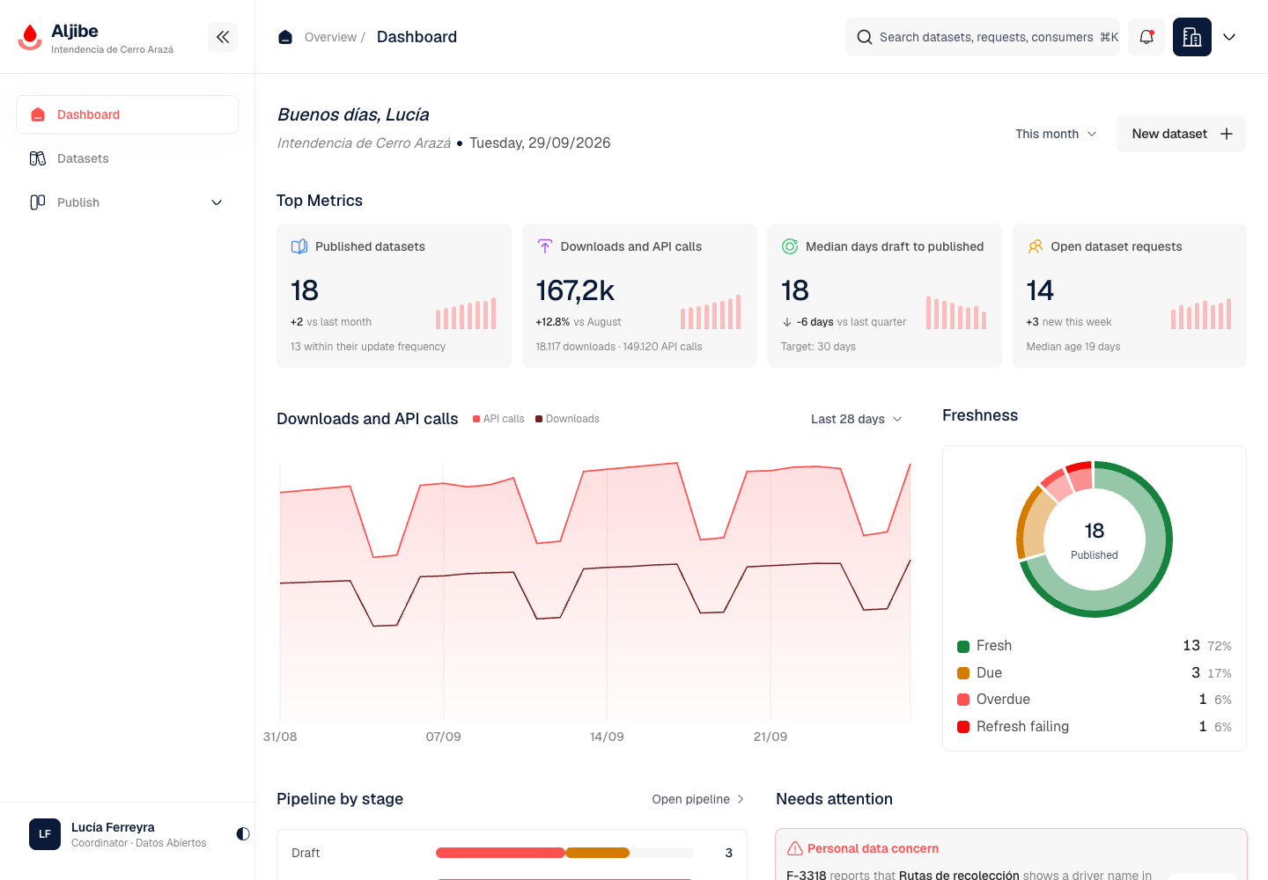Expand the Publish menu chevron
The height and width of the screenshot is (880, 1268).
[x=217, y=202]
